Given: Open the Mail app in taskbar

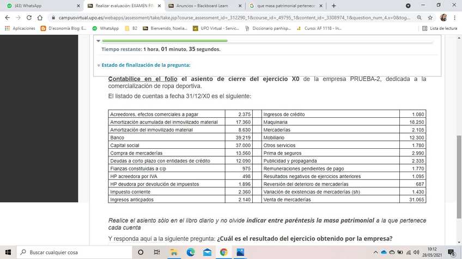Looking at the screenshot, I should tap(207, 252).
